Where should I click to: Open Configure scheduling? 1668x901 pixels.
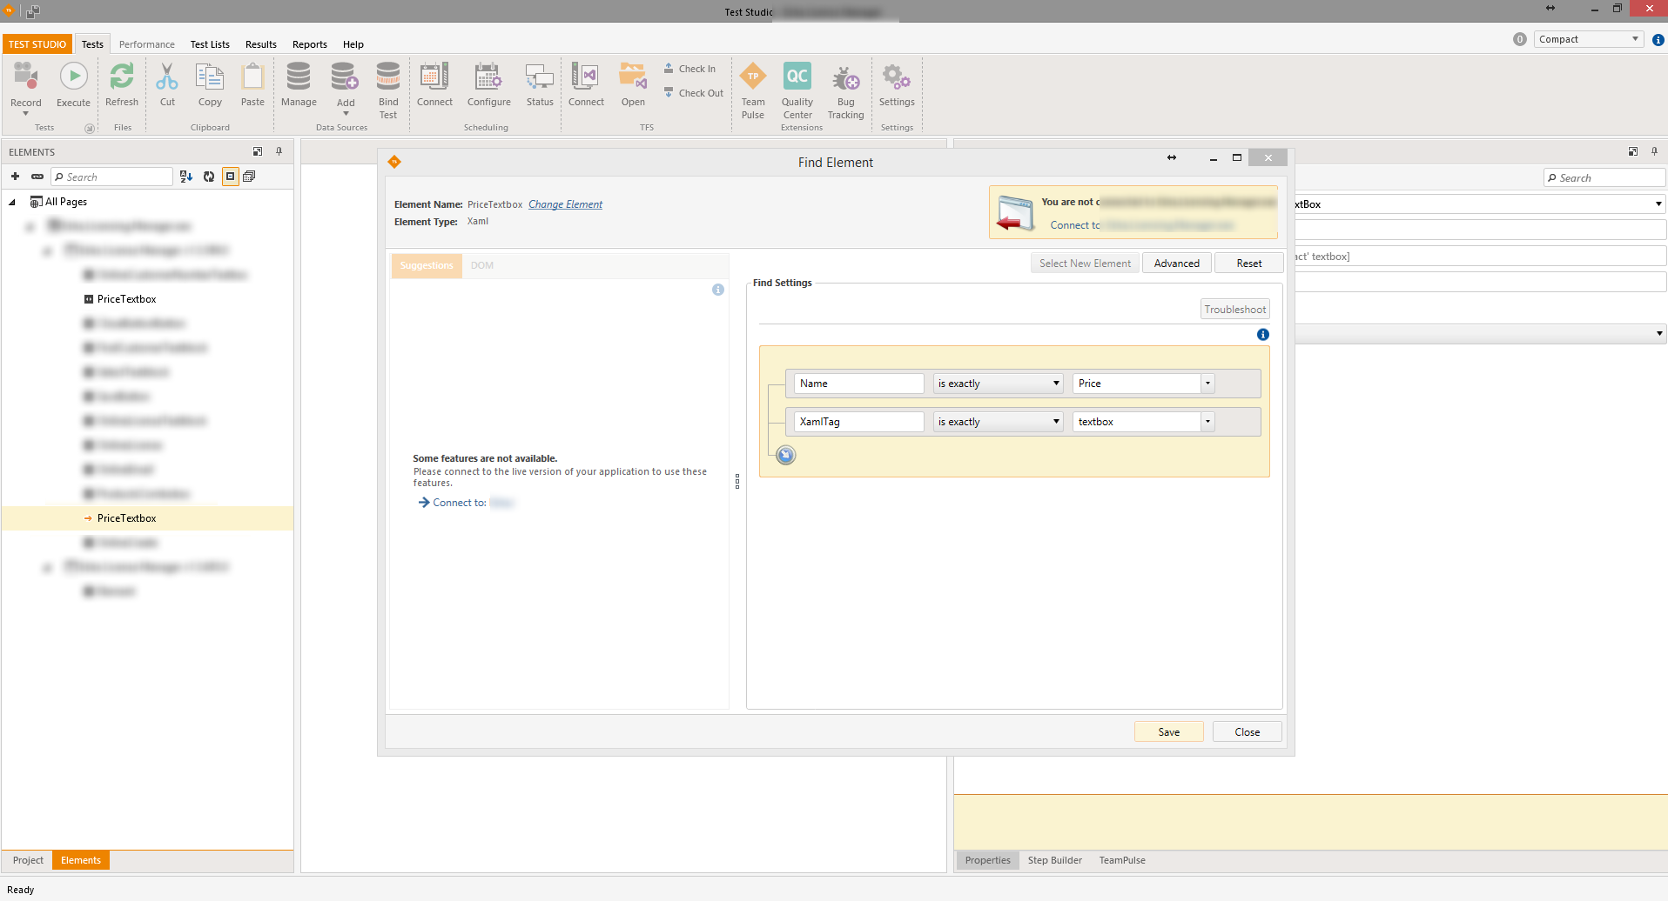(488, 77)
